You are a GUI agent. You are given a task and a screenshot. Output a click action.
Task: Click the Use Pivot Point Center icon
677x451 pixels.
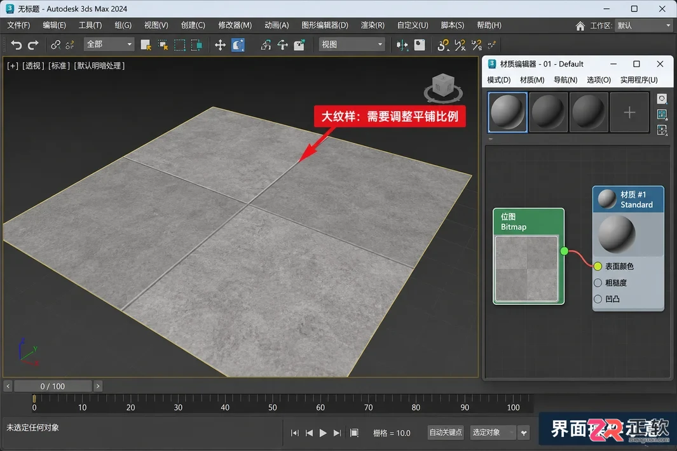pyautogui.click(x=402, y=45)
